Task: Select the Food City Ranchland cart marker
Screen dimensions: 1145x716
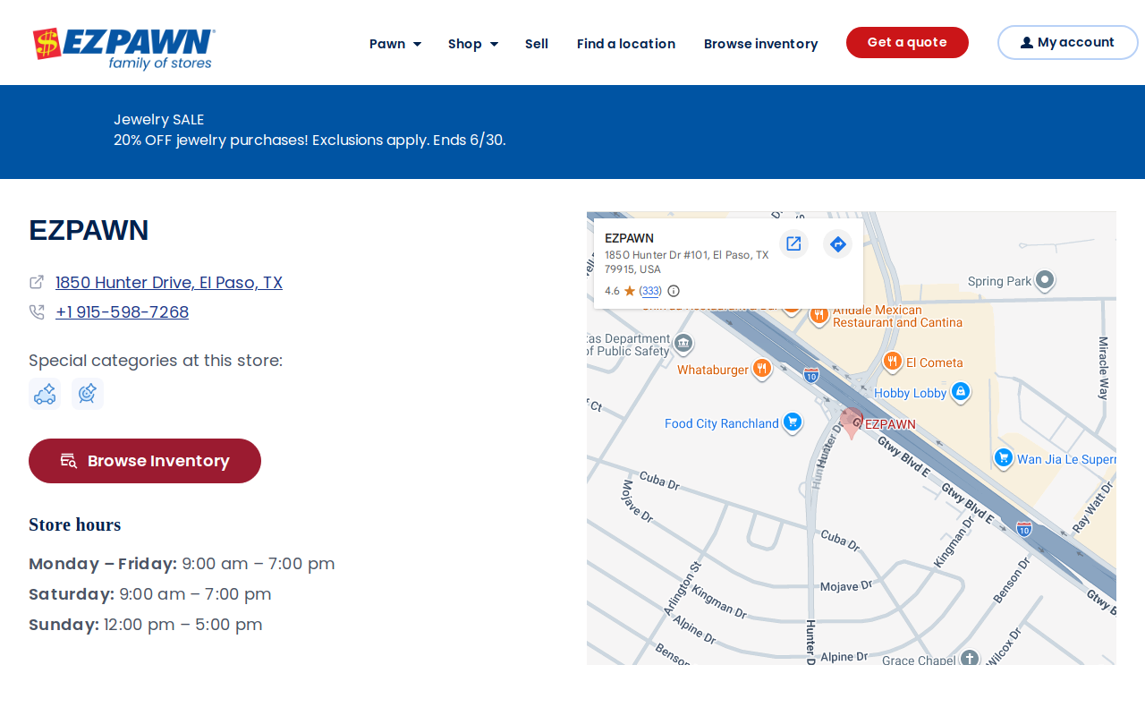Action: tap(792, 422)
